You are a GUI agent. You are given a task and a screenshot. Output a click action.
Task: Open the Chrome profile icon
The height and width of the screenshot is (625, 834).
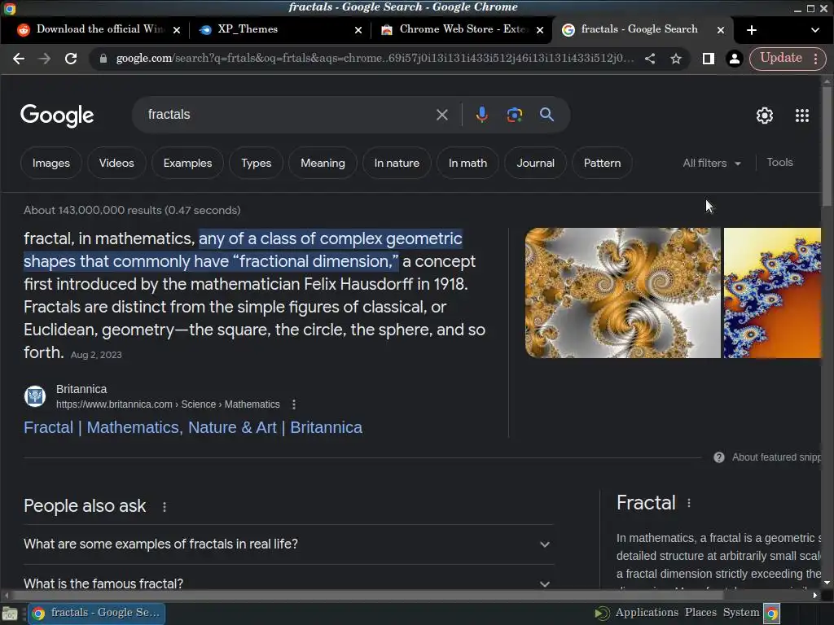click(734, 59)
